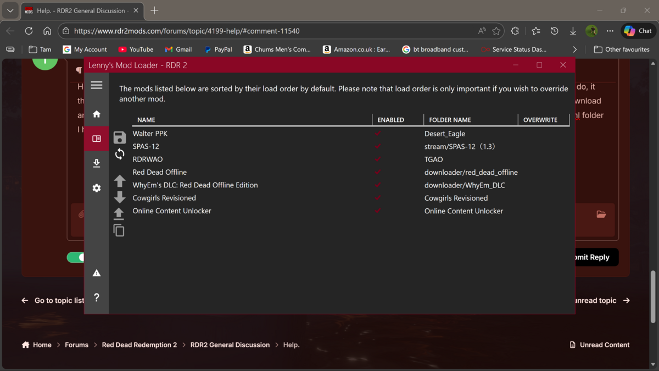Open the Mod Management tab in sidebar
The image size is (659, 371).
(x=97, y=139)
